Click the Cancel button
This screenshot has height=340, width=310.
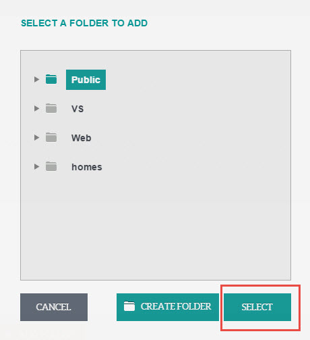54,307
